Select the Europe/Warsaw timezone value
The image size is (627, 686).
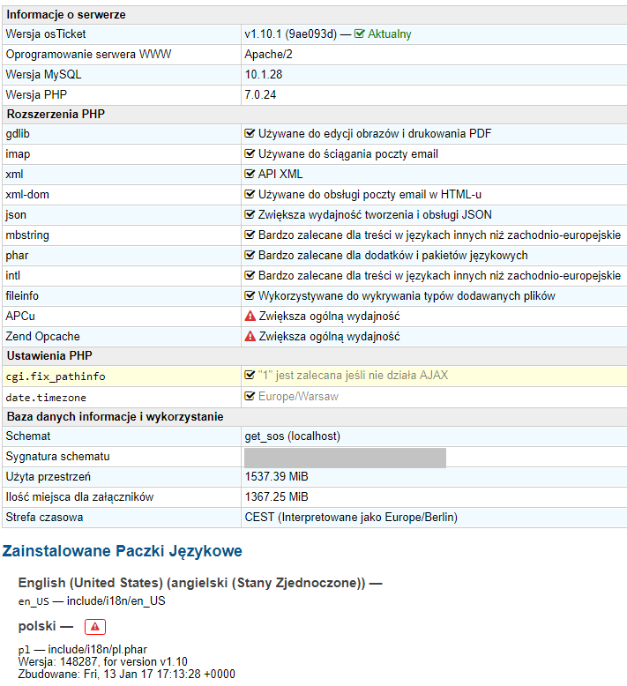tap(298, 396)
